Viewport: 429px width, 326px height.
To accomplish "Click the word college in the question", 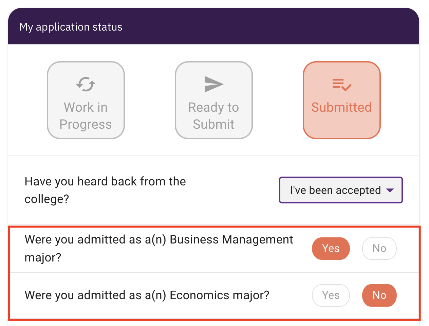I will (47, 199).
